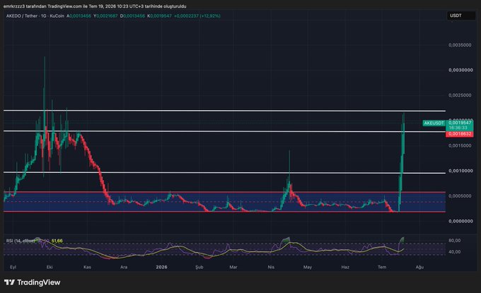Click the RSI (14, close) indicator label

(x=21, y=241)
